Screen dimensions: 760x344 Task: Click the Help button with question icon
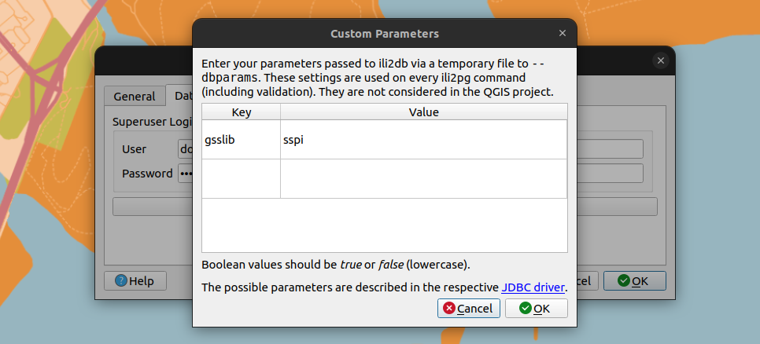(135, 280)
